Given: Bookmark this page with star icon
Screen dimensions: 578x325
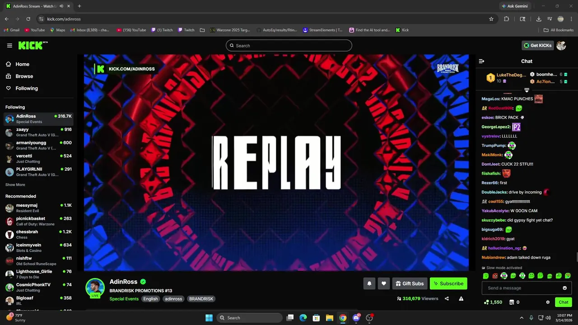Looking at the screenshot, I should pyautogui.click(x=491, y=19).
